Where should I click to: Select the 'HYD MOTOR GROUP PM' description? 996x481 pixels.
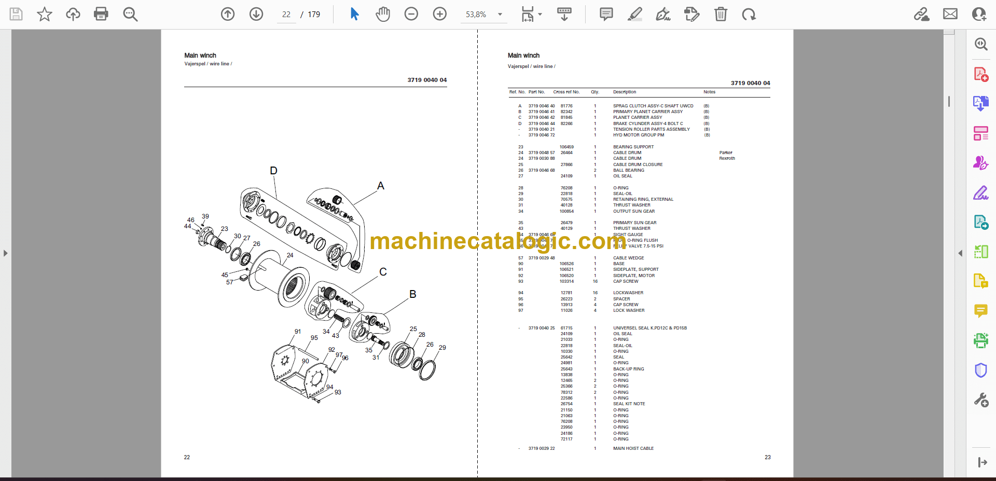click(x=639, y=135)
